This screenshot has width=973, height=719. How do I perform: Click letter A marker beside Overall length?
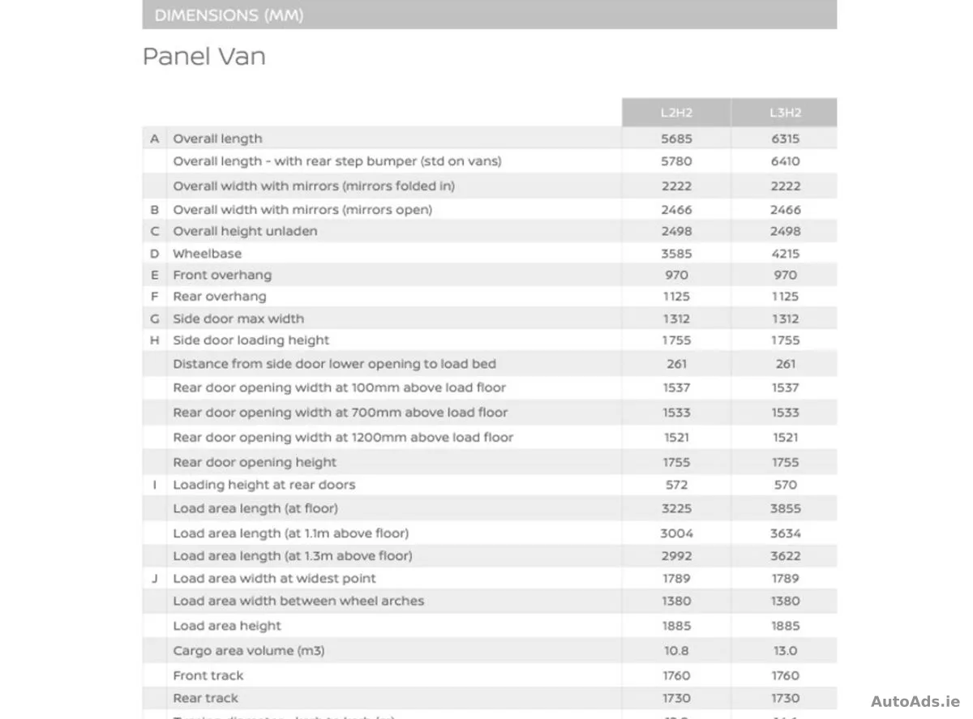point(155,139)
